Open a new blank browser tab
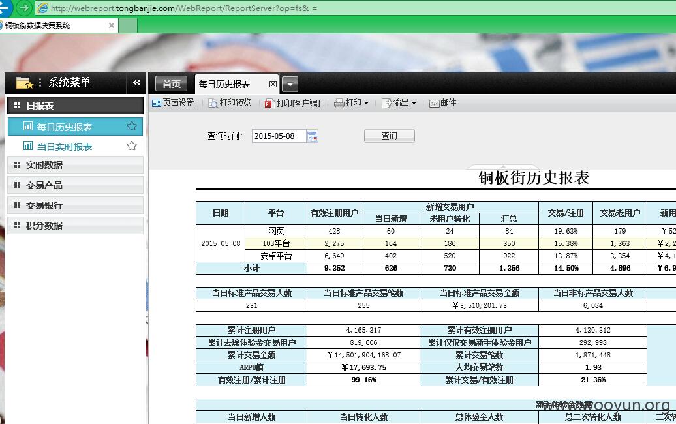This screenshot has width=676, height=424. click(128, 25)
